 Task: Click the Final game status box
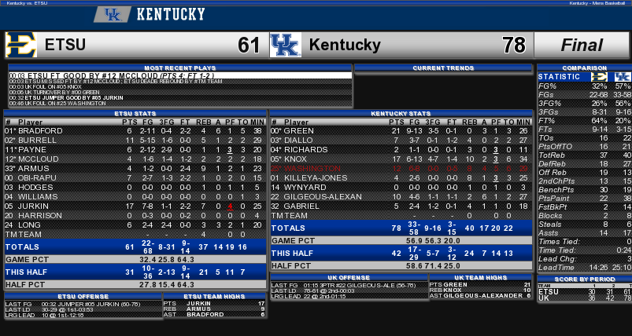tap(582, 45)
